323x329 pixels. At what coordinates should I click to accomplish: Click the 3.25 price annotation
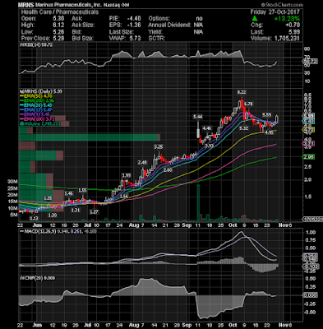159,147
